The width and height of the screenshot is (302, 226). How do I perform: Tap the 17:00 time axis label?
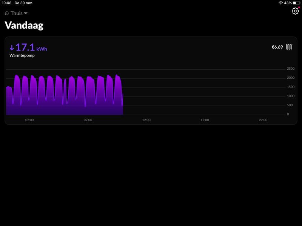(x=205, y=120)
